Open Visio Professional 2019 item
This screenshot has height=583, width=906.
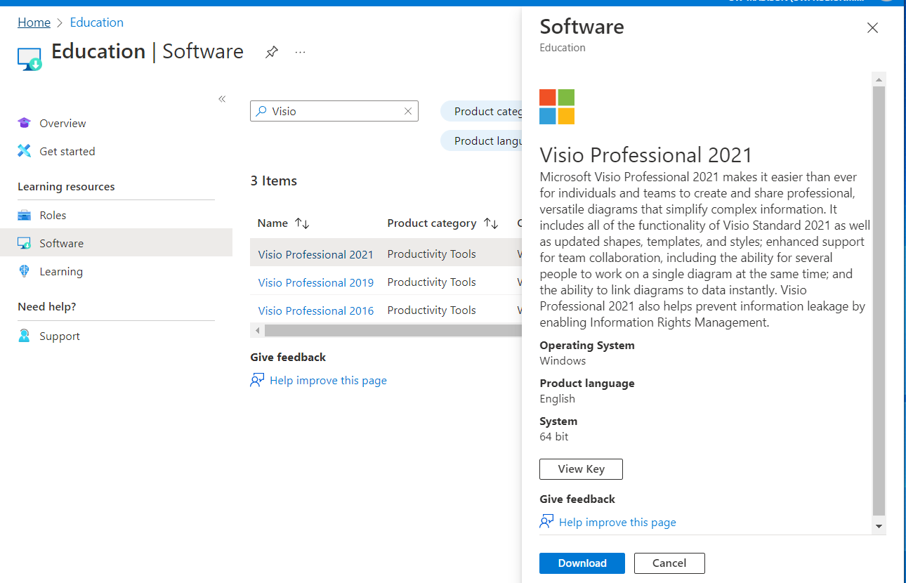[x=316, y=282]
